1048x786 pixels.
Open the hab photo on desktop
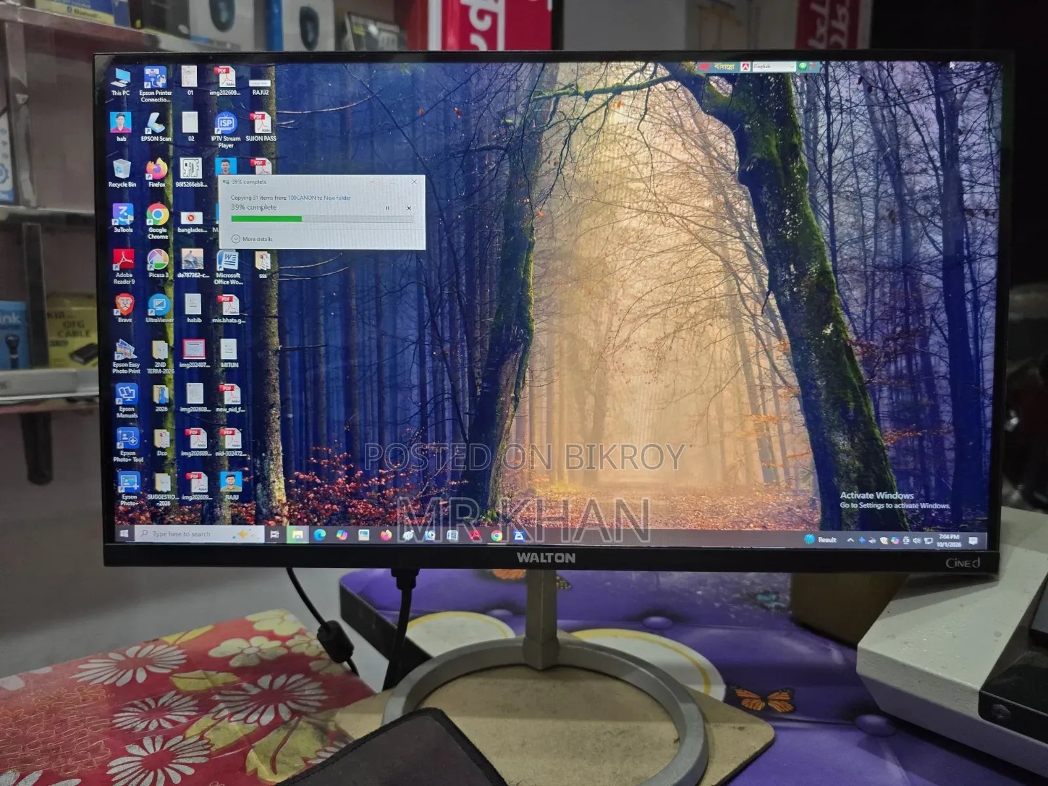click(121, 127)
